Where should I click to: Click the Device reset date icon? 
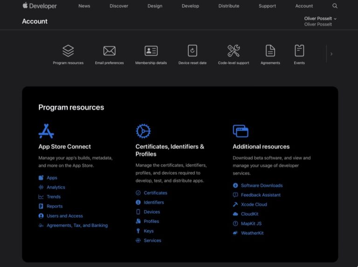click(x=192, y=51)
